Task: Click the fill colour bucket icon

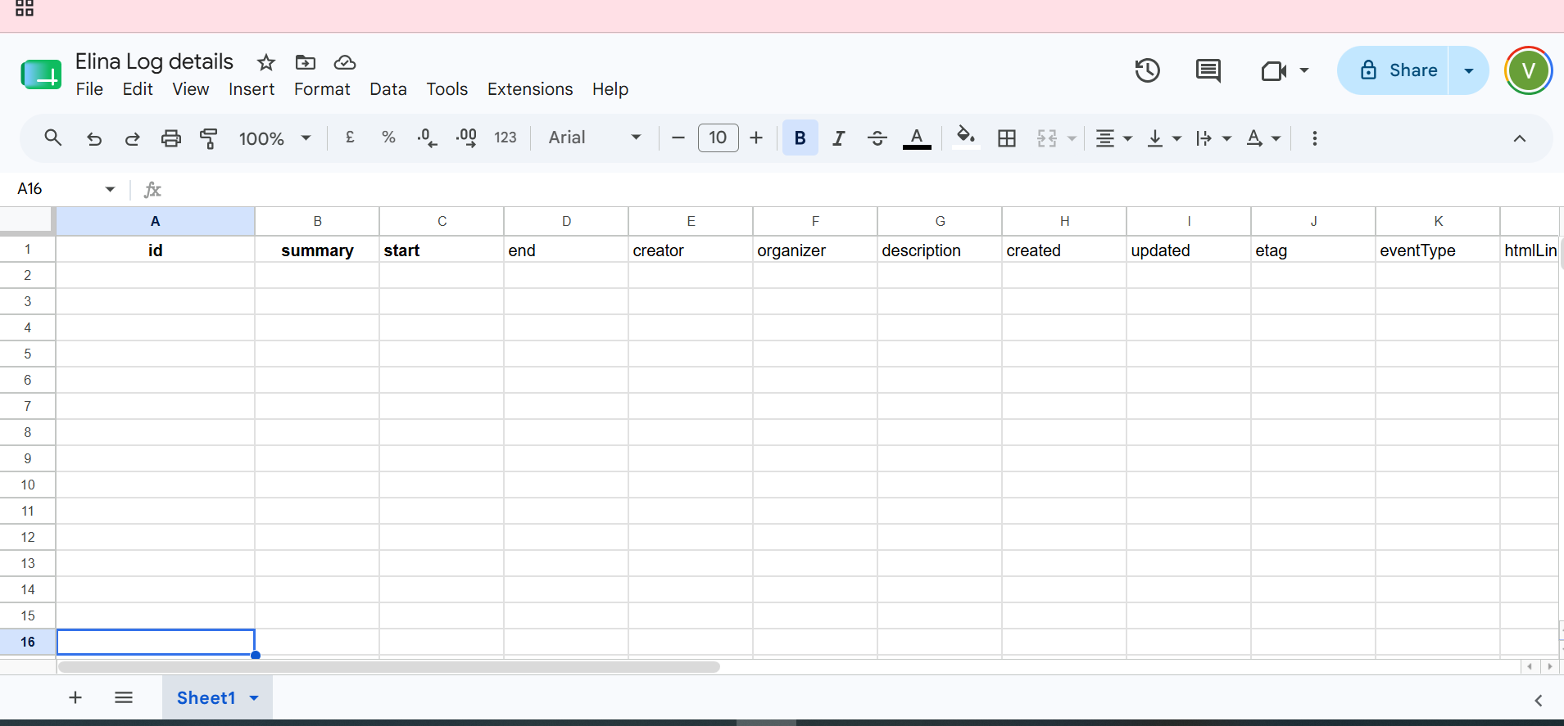Action: click(x=966, y=138)
